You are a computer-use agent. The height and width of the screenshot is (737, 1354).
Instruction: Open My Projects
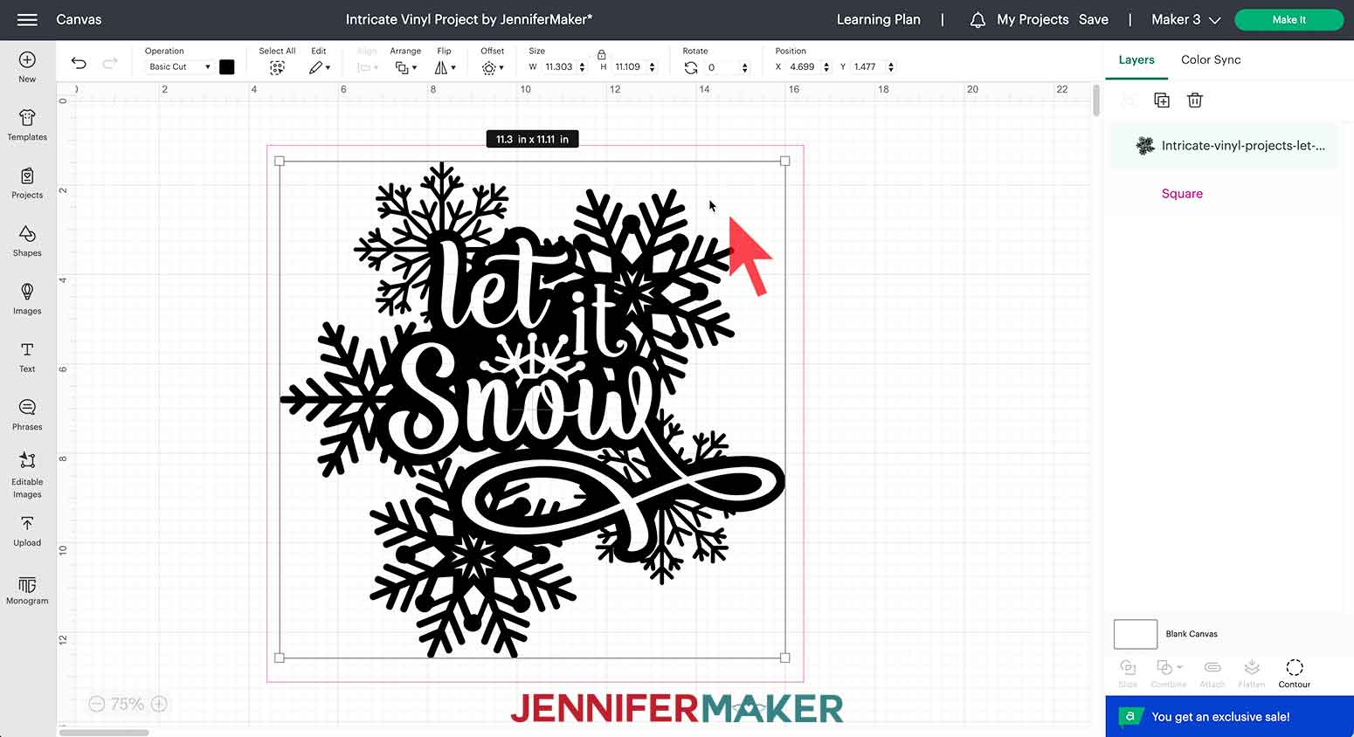click(x=1033, y=19)
